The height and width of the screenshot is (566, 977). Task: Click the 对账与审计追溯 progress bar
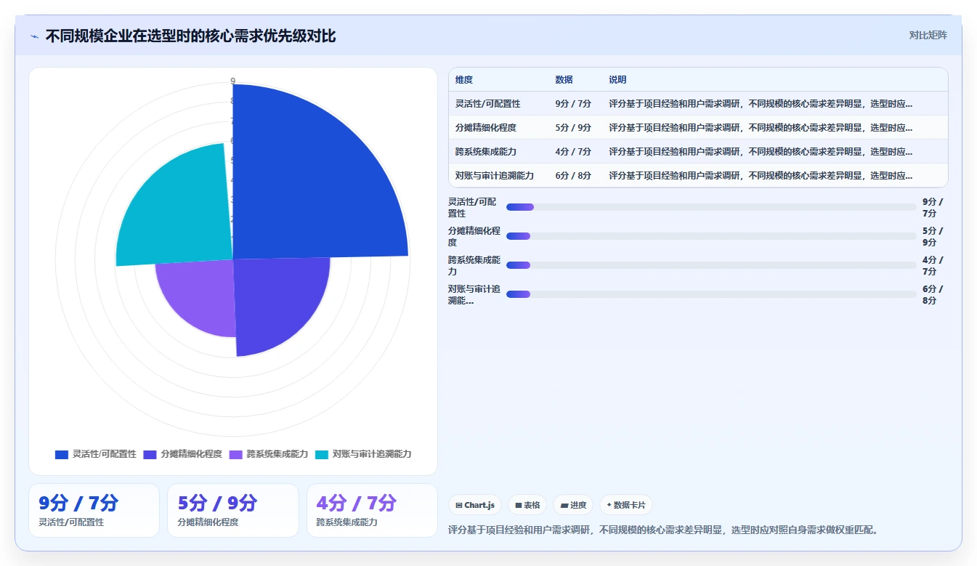coord(711,294)
